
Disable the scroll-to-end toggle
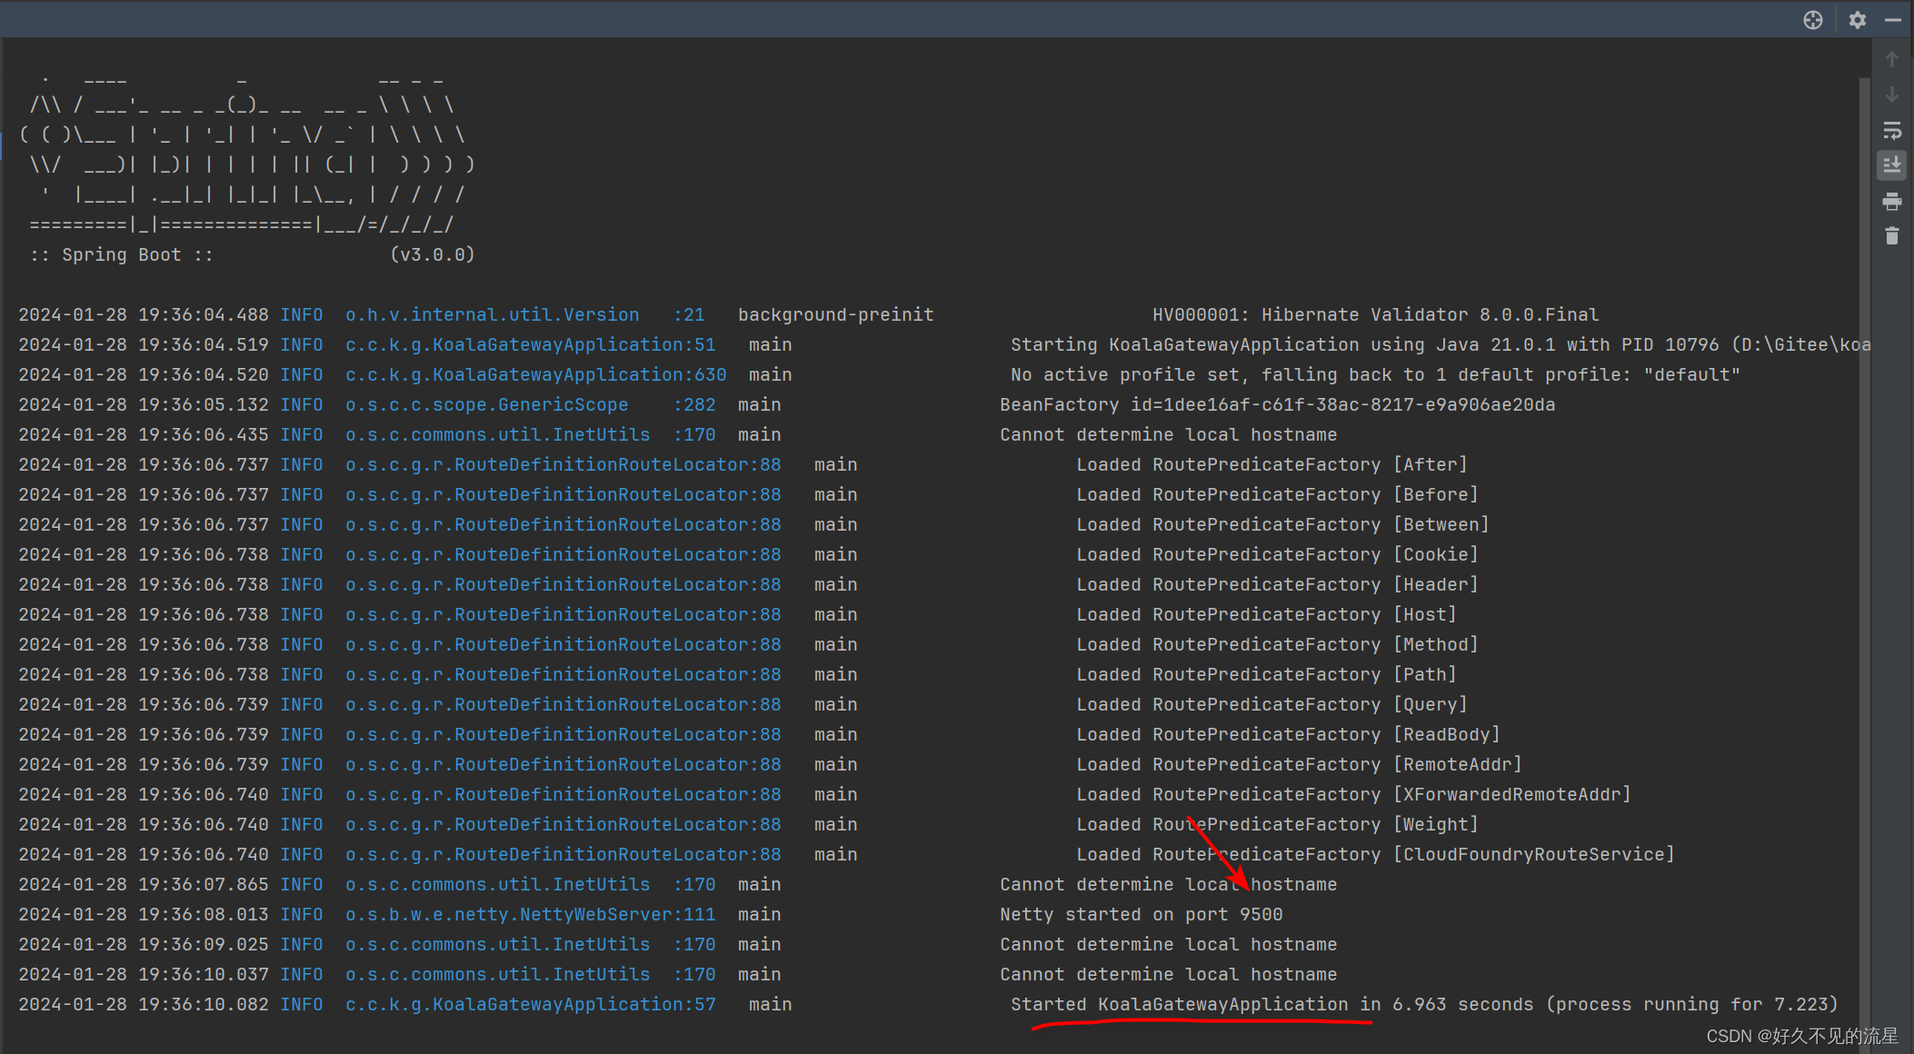click(1893, 165)
